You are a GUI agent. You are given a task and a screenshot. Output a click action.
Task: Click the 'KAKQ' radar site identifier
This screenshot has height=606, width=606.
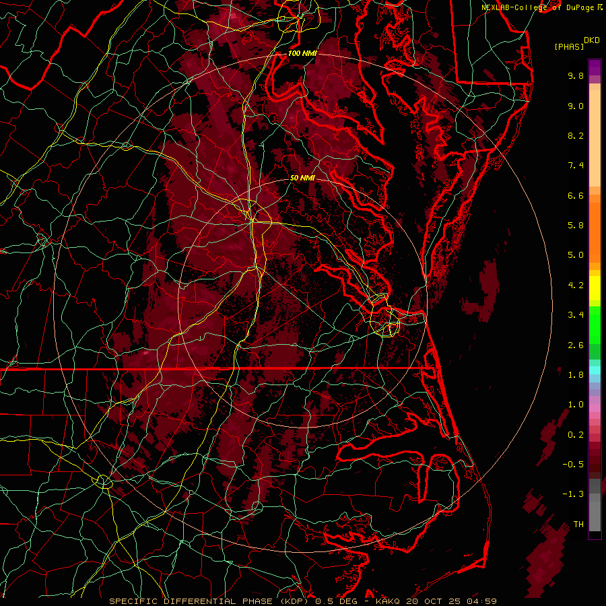(x=388, y=601)
